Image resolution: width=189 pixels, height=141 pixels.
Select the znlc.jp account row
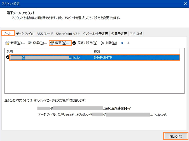coord(95,57)
